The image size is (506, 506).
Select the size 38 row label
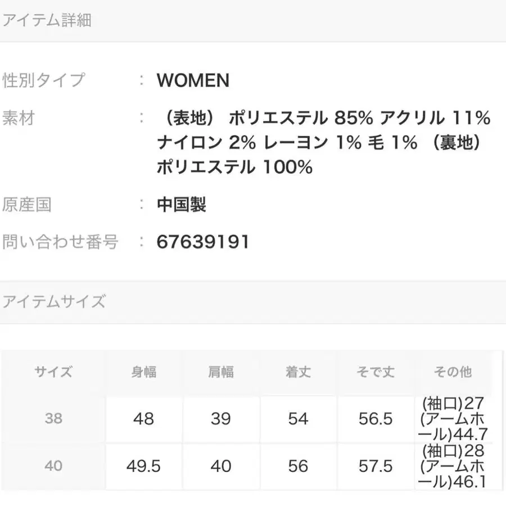click(53, 419)
